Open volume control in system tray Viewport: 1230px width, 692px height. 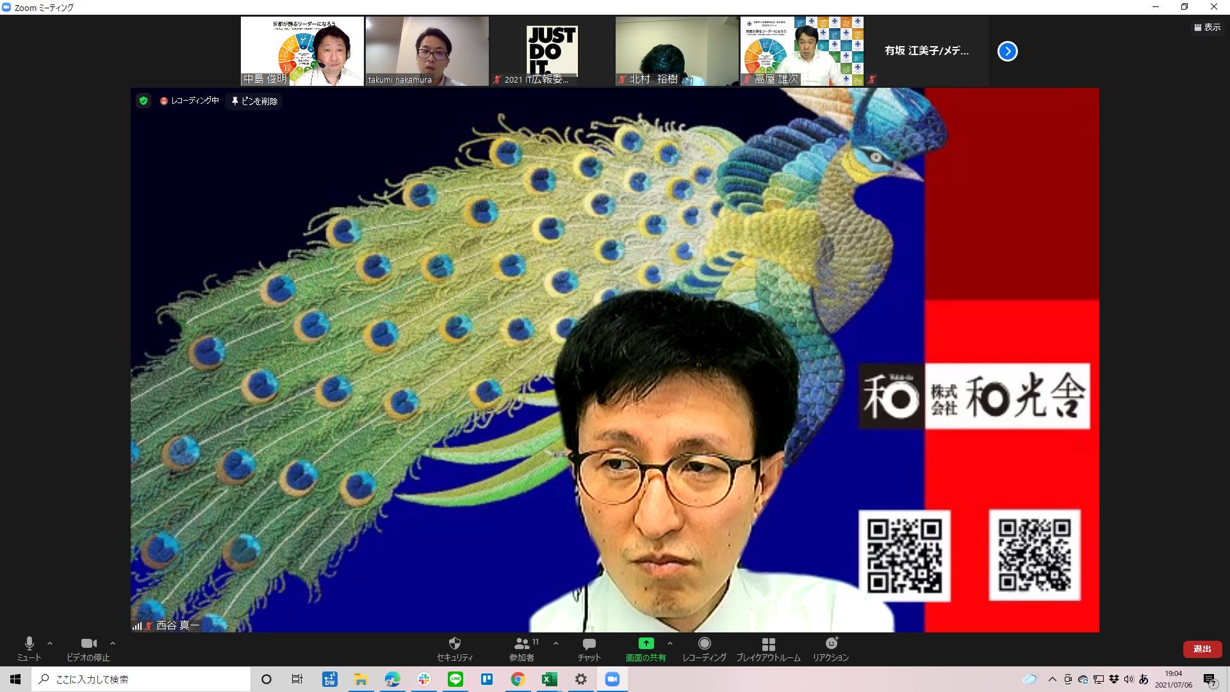click(1129, 679)
